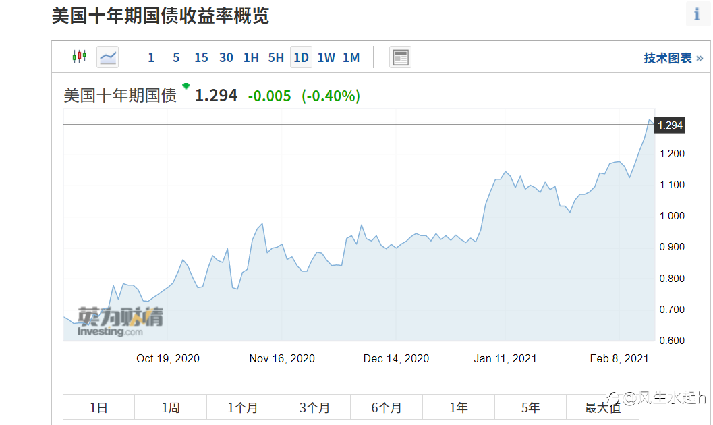Image resolution: width=713 pixels, height=425 pixels.
Task: Select the 1D interval
Action: (x=301, y=57)
